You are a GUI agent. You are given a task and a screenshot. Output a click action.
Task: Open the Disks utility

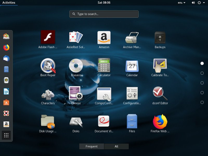76,123
